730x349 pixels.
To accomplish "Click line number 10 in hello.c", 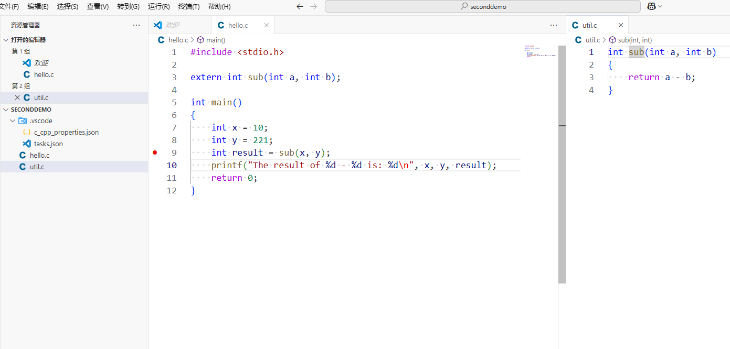I will (172, 165).
